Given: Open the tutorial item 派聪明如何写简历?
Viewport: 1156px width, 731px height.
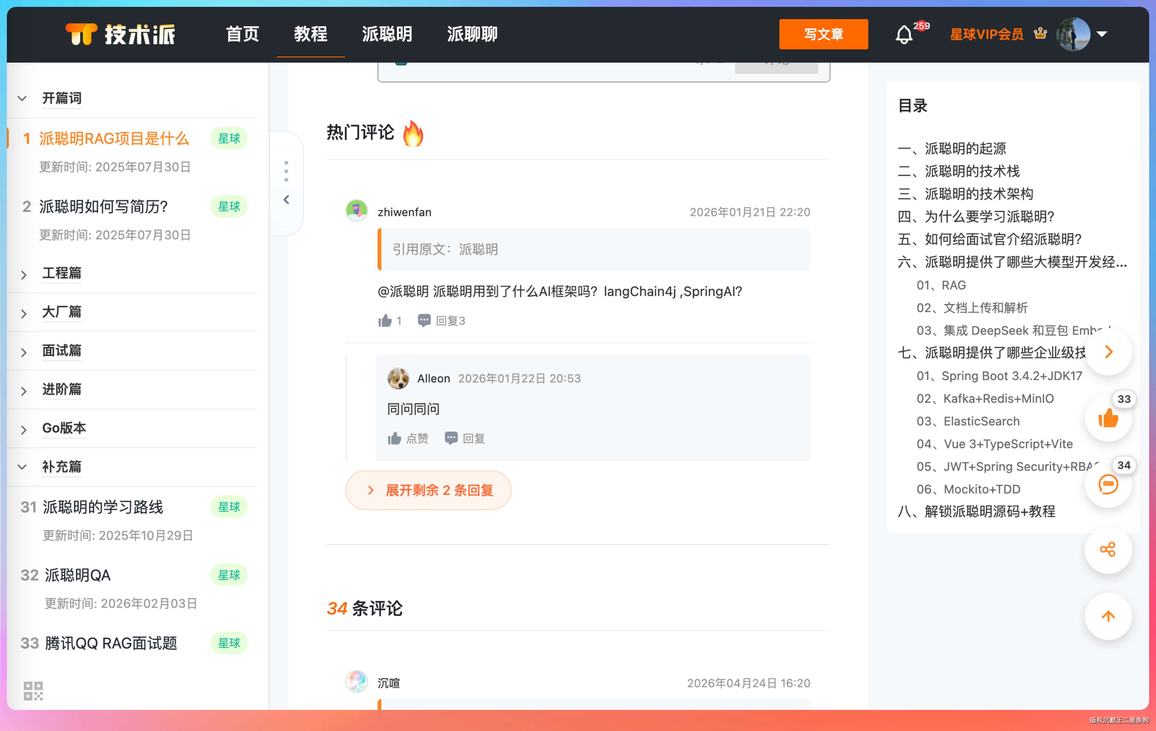Looking at the screenshot, I should point(103,206).
